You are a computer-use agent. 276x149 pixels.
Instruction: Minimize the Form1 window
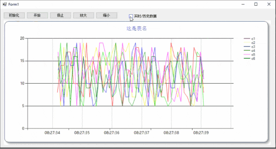click(x=243, y=4)
